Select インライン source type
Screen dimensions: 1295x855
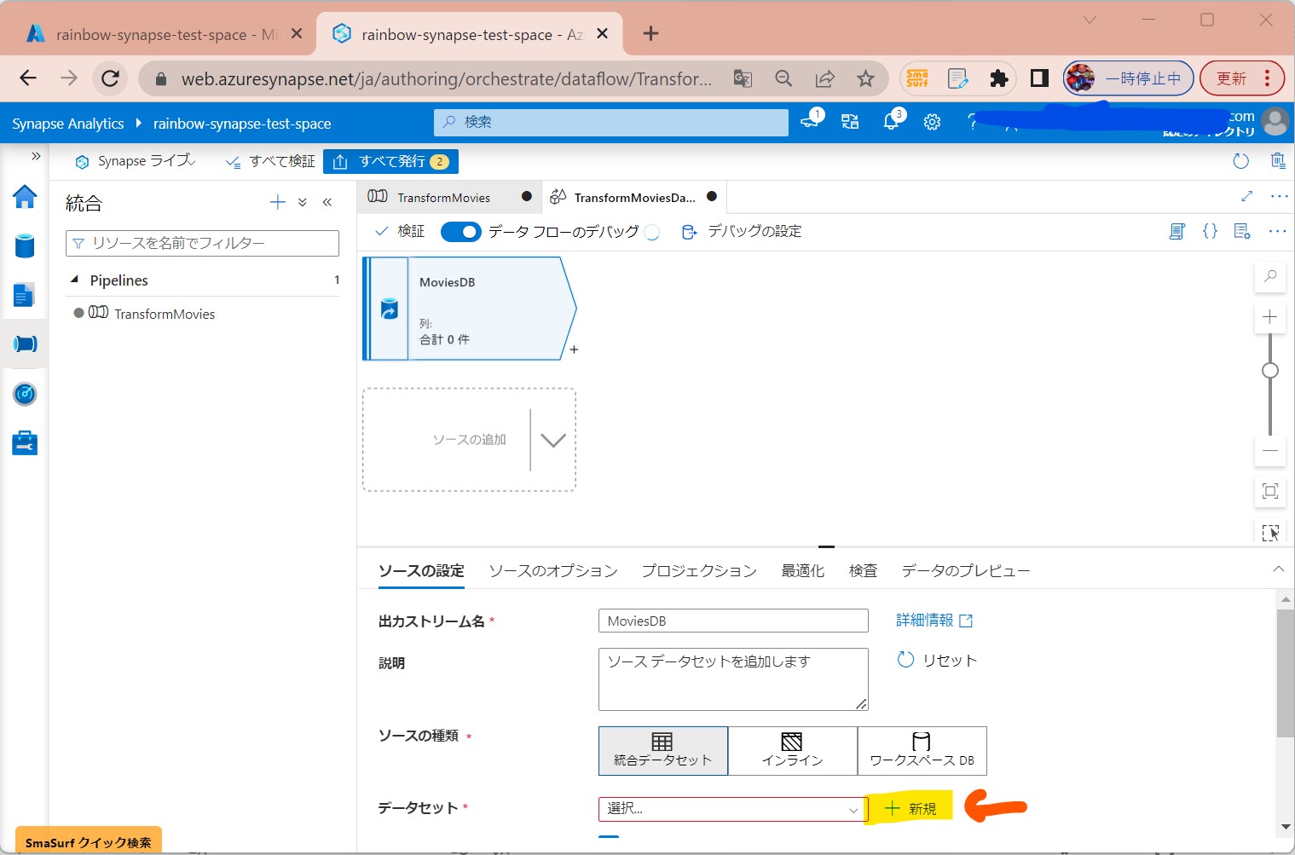pos(793,751)
